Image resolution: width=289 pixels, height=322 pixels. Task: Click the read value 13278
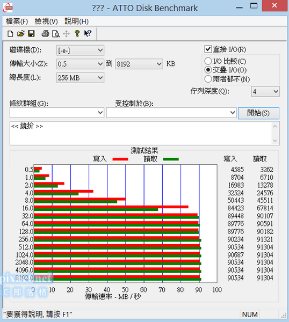click(x=265, y=185)
